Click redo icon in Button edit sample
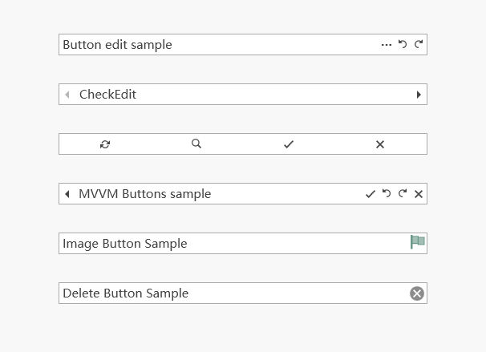The image size is (486, 352). point(419,45)
